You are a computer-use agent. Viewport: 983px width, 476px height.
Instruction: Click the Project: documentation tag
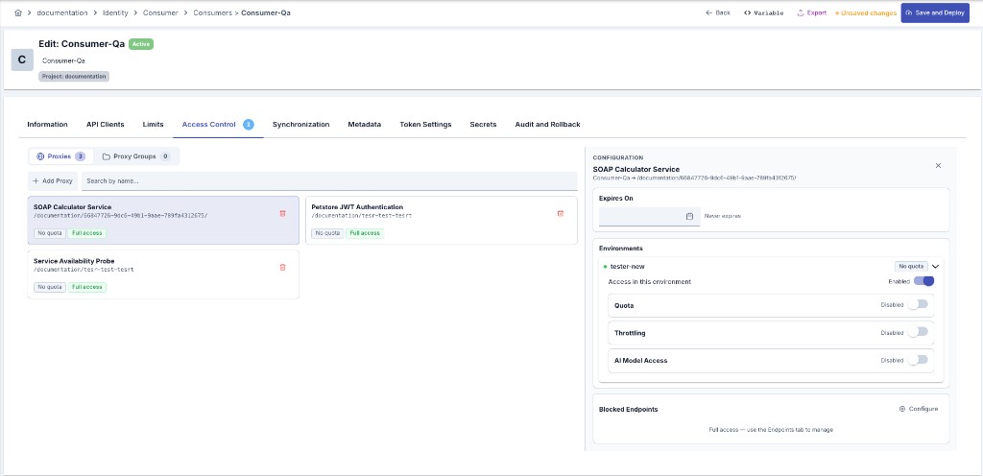click(75, 77)
